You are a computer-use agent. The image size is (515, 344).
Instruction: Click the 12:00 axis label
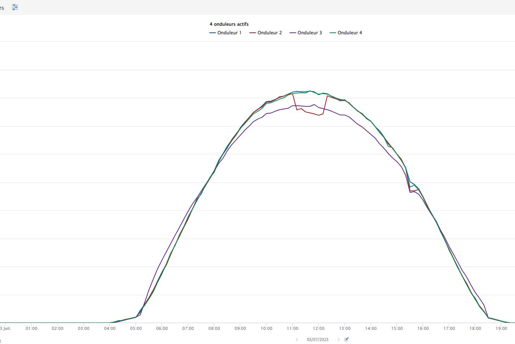click(318, 328)
